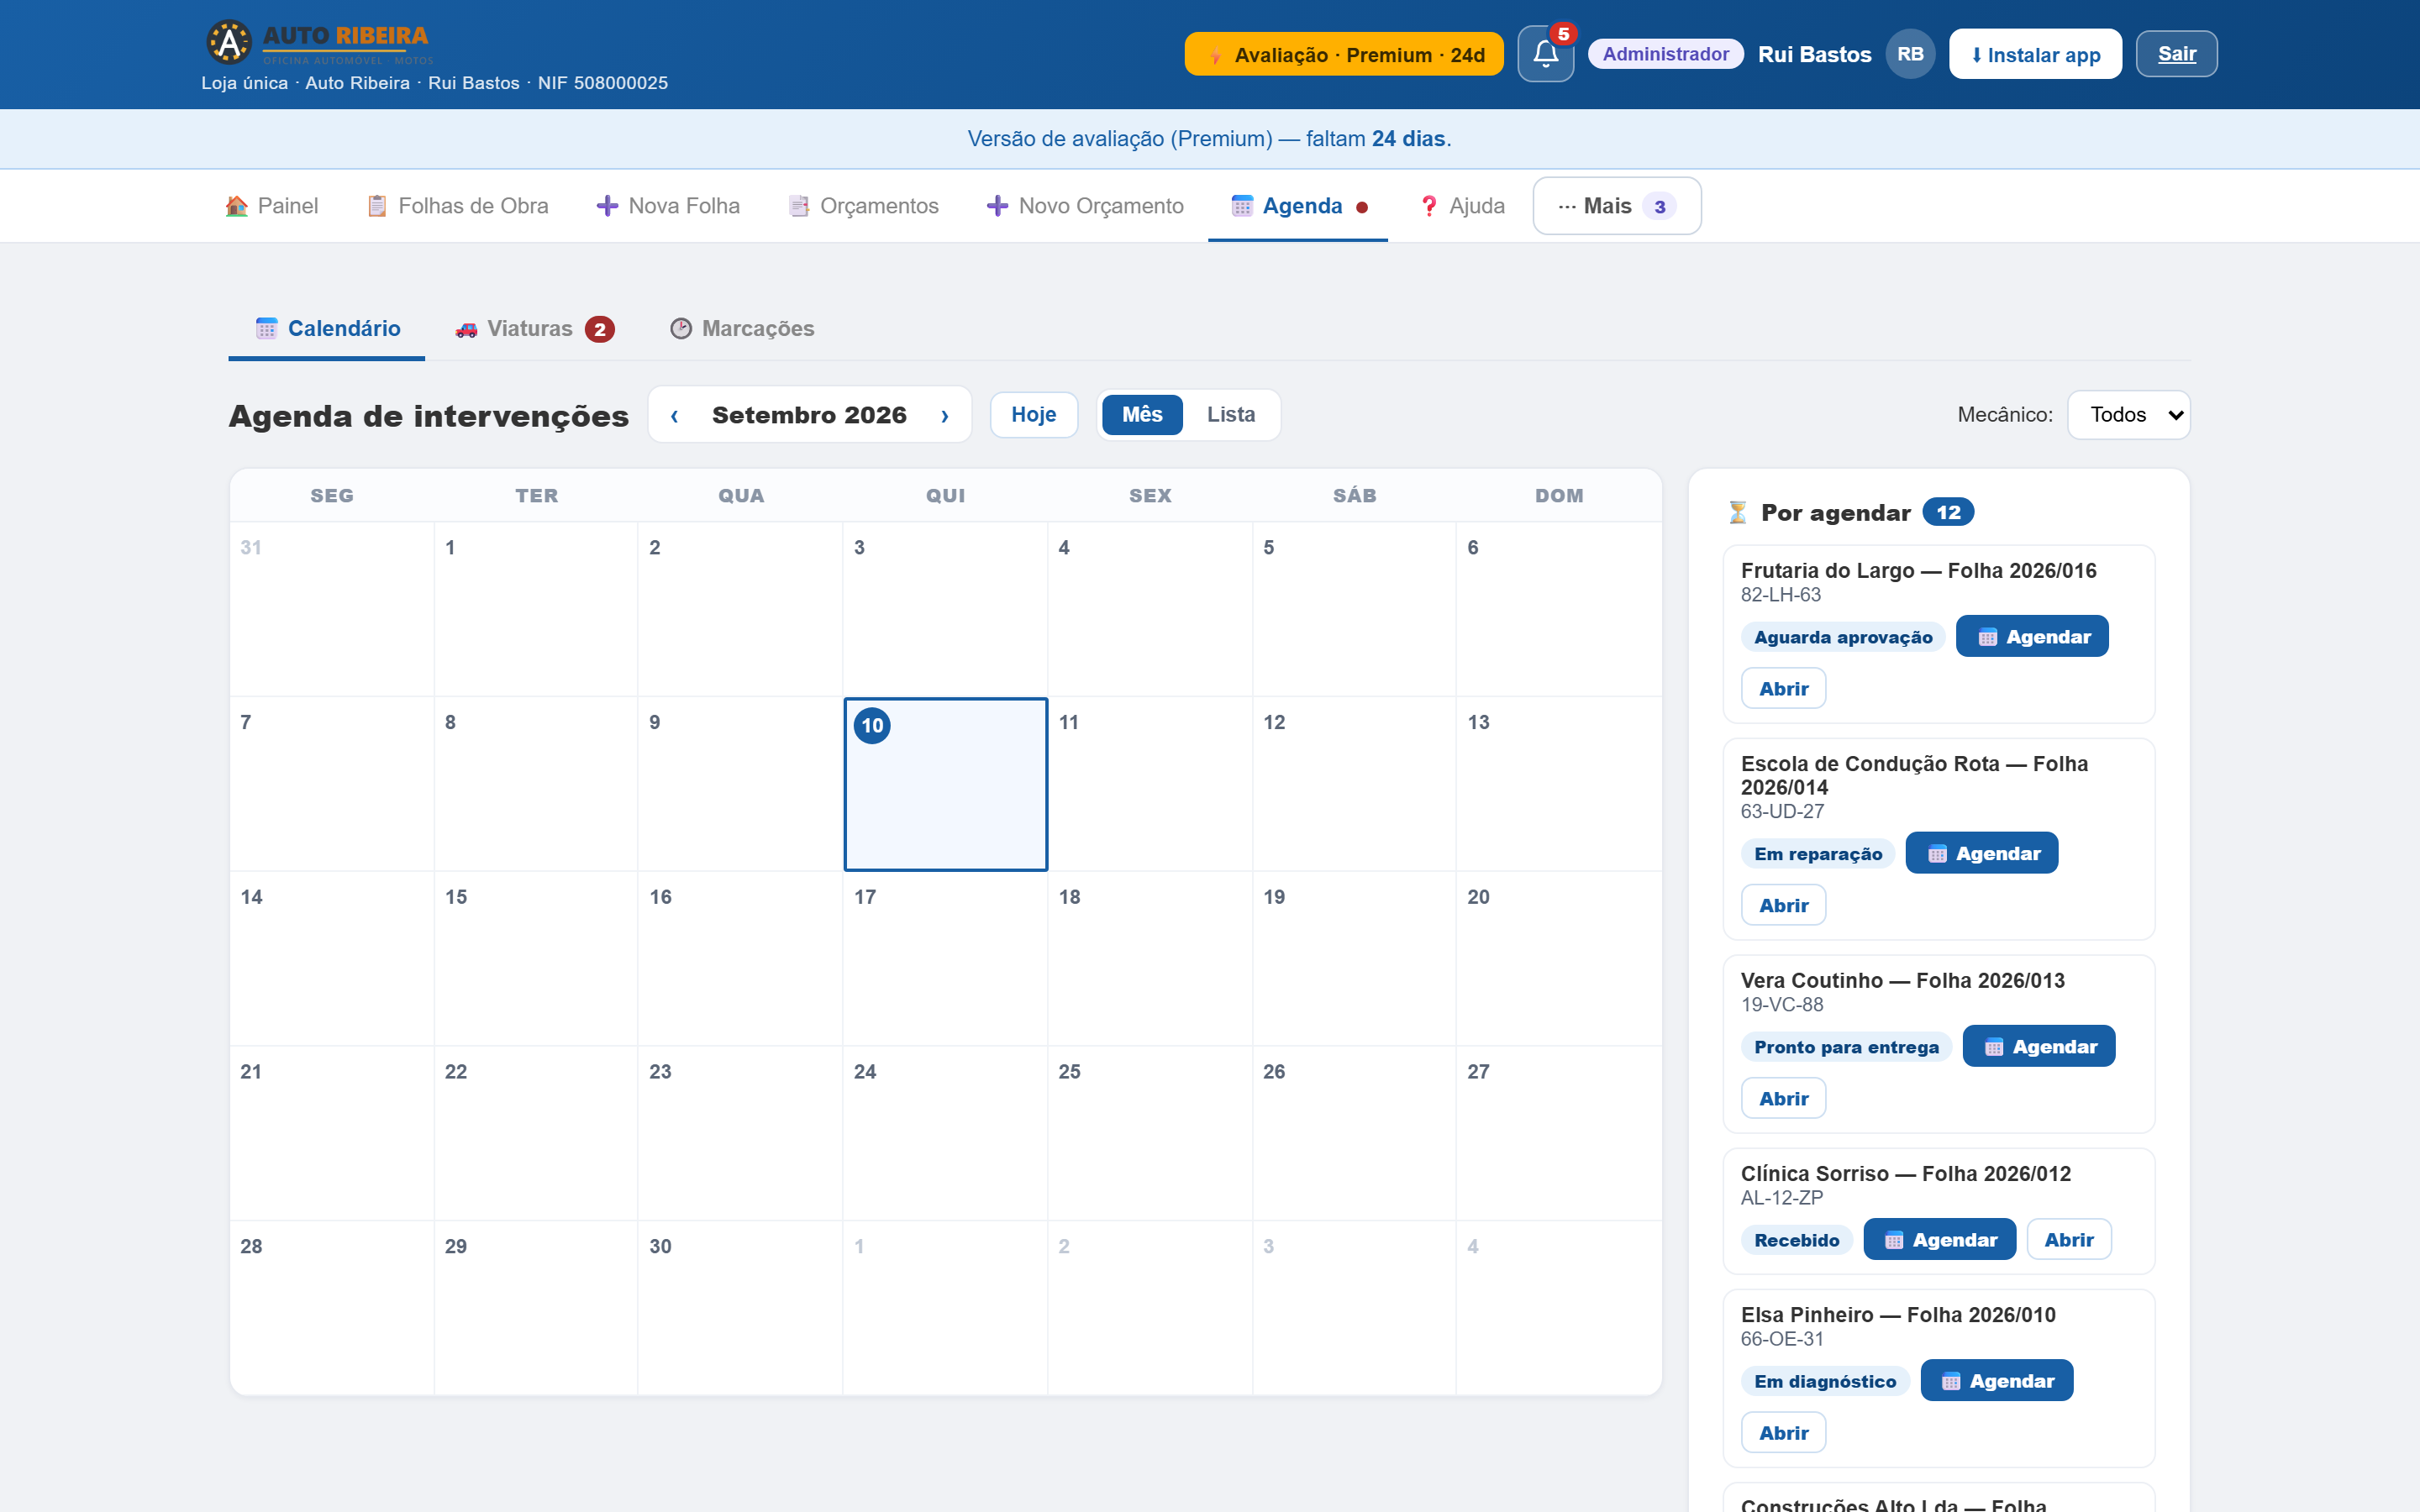Viewport: 2420px width, 1512px height.
Task: Click the Viaturas car icon
Action: 466,329
